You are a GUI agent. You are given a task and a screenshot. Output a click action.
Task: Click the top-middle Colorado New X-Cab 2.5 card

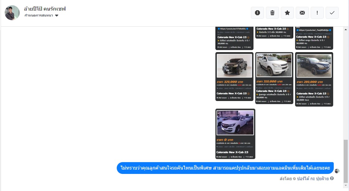pos(274,32)
